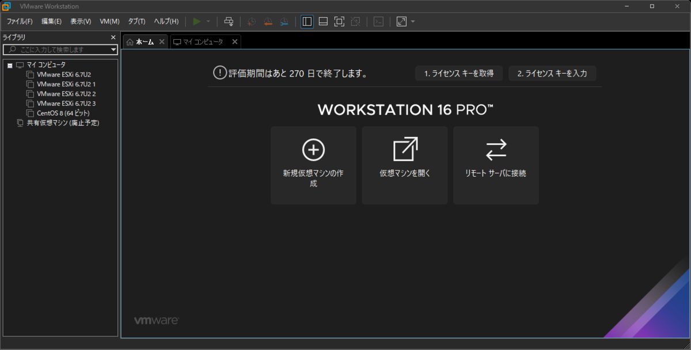The image size is (691, 350).
Task: Select VMware ESXi 6.7U2 2 virtual machine
Action: (x=66, y=94)
